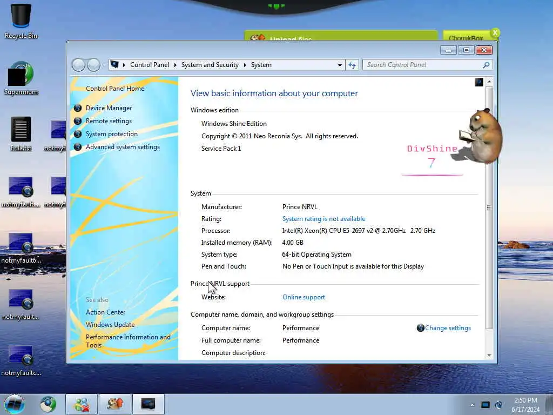Click the Windows Shine Edition text
553x415 pixels.
234,124
